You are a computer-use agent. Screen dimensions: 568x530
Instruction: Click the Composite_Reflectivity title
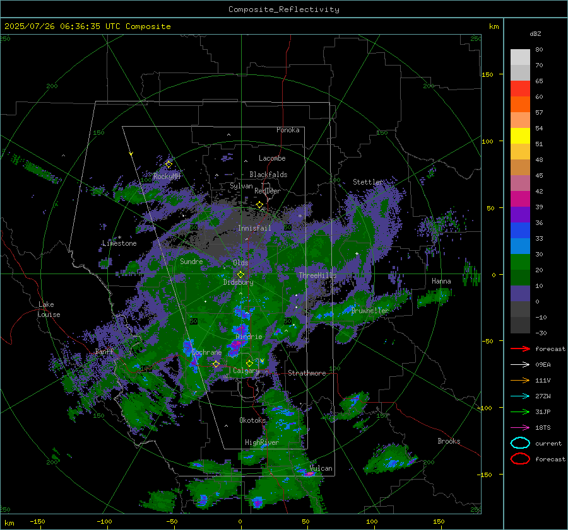click(283, 9)
